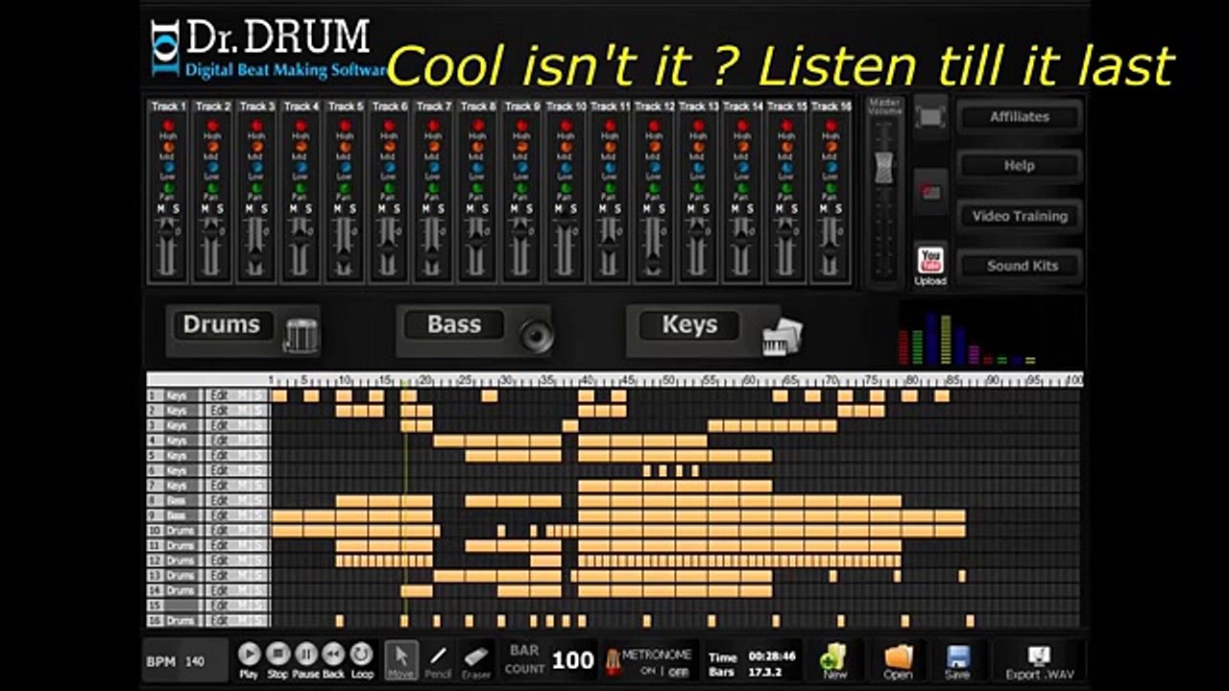
Task: Select the Pencil draw tool
Action: tap(438, 659)
